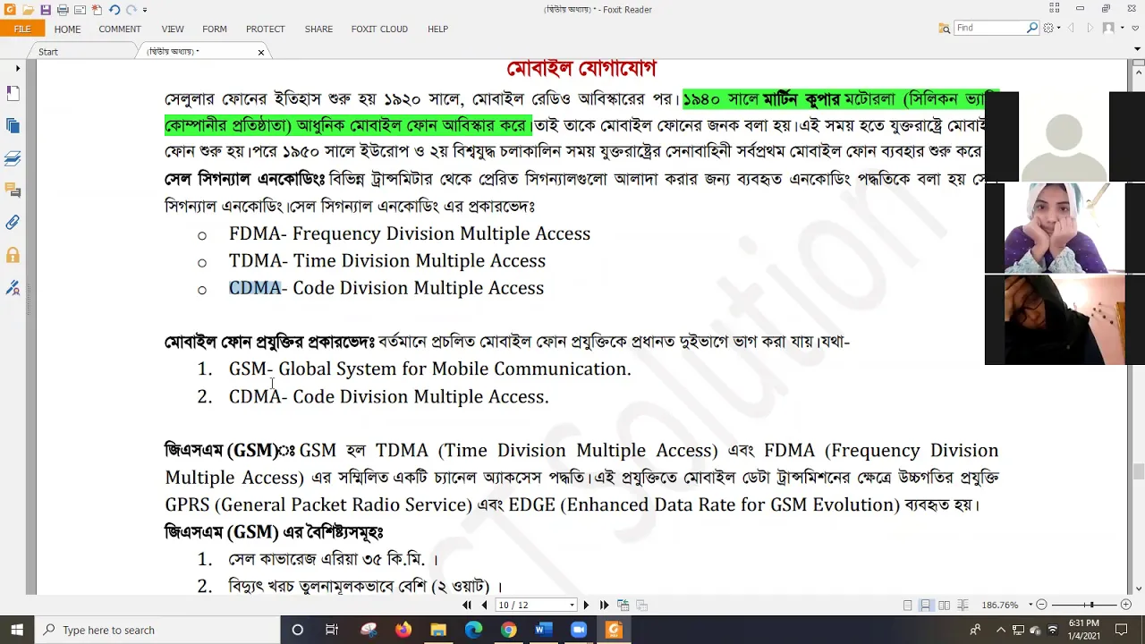Open the FORM ribbon tab
The width and height of the screenshot is (1145, 644).
pos(215,29)
